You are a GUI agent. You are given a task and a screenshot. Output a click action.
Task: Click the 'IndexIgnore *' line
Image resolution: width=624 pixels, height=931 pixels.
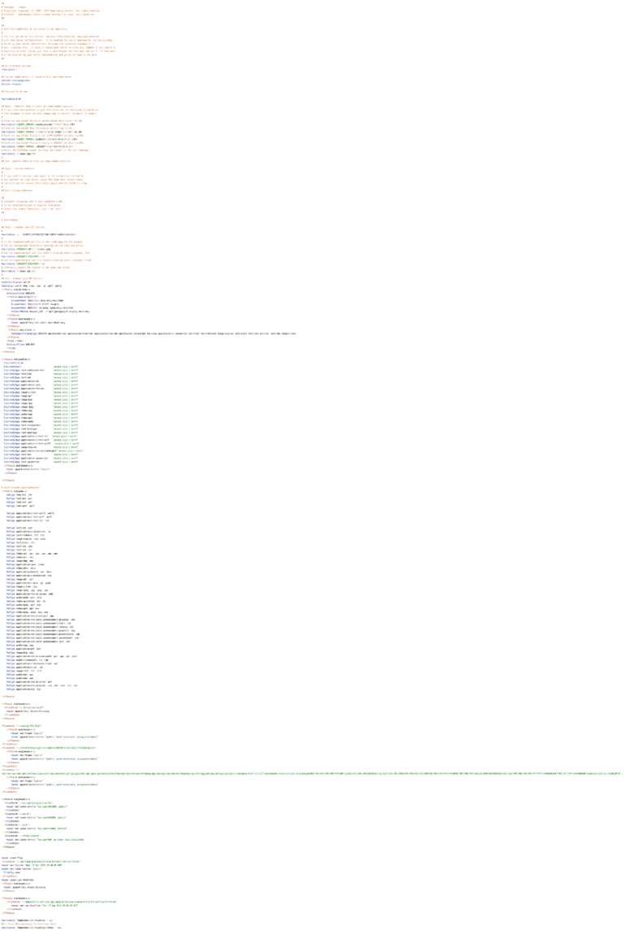click(x=10, y=69)
